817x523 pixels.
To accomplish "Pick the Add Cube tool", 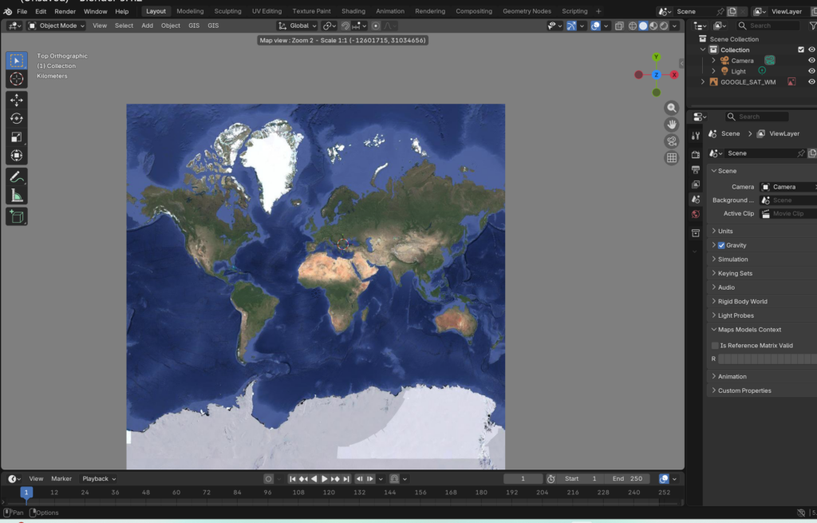I will coord(17,216).
